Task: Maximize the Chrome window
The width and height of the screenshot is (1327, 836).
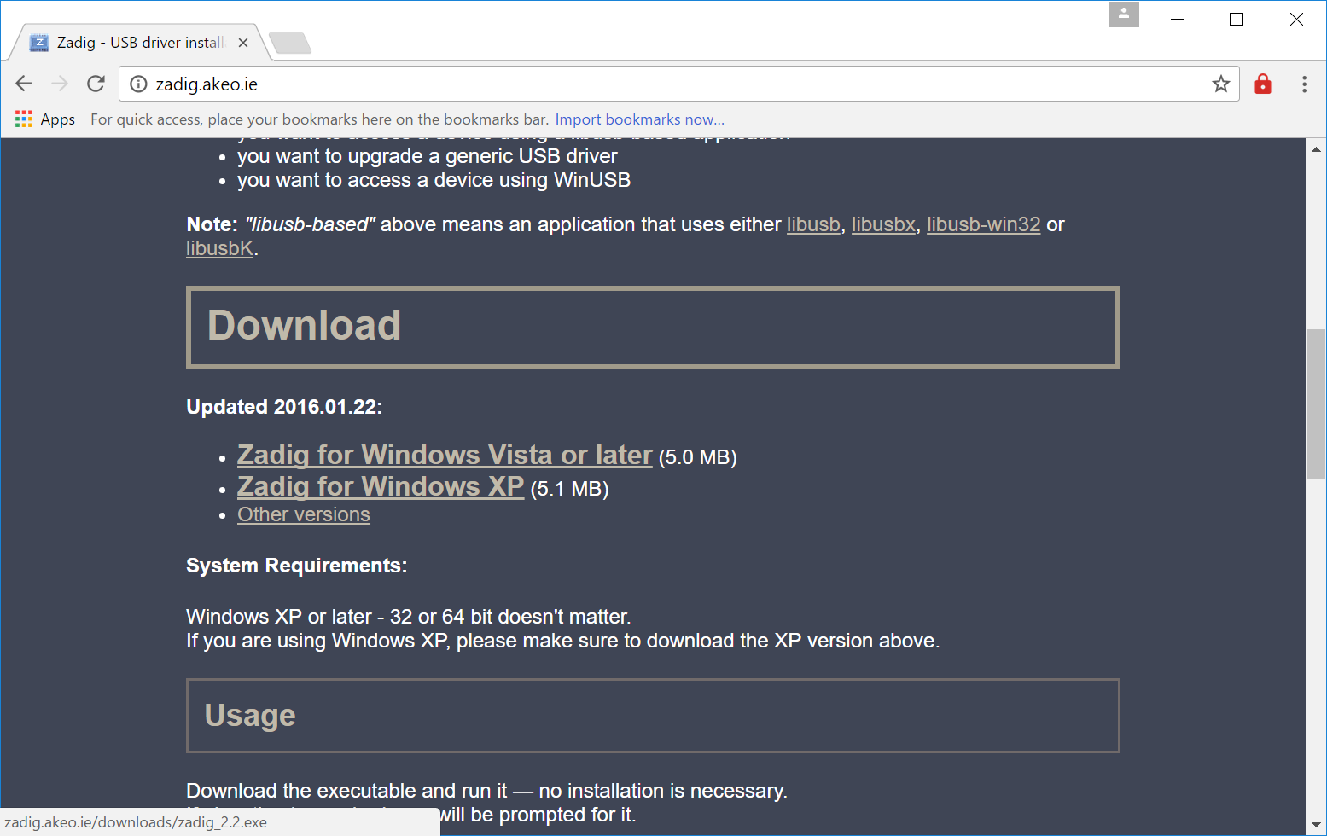Action: pos(1236,19)
